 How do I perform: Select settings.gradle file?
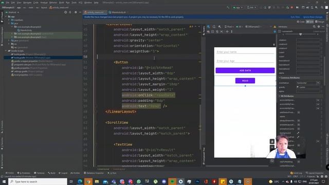coord(27,71)
